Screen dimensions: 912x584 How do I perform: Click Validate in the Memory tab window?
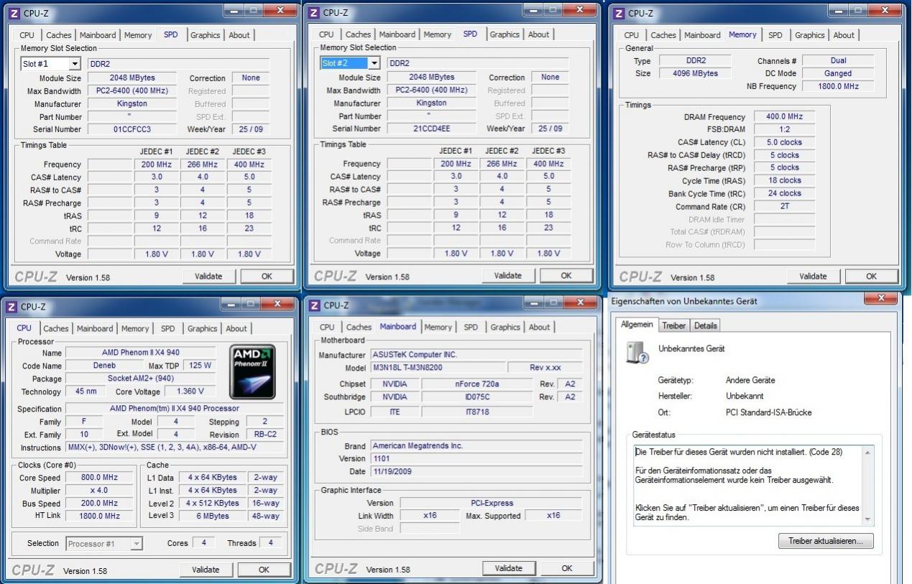pyautogui.click(x=814, y=276)
